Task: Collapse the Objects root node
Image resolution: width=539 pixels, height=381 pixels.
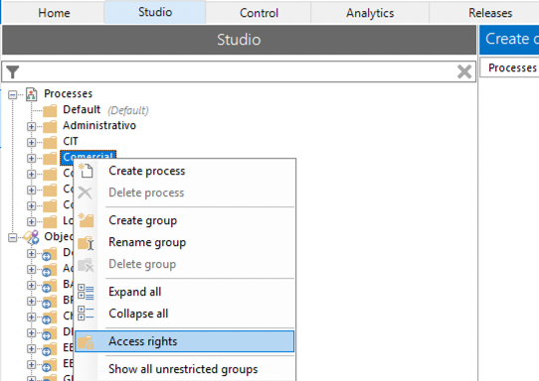Action: (12, 237)
